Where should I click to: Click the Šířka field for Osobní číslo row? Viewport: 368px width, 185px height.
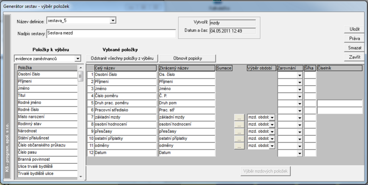pyautogui.click(x=310, y=75)
